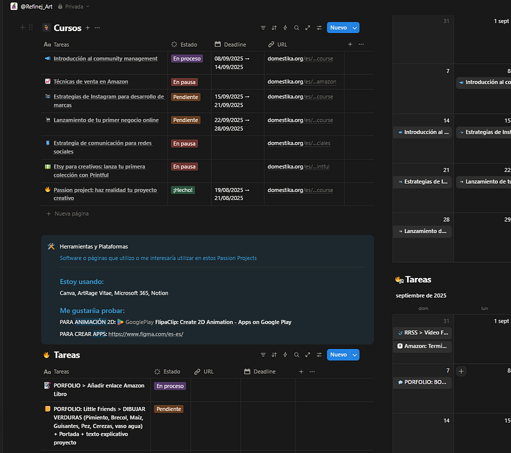Screen dimensions: 511x453
Task: Open automations lightning icon in Cursos toolbar
Action: [285, 28]
